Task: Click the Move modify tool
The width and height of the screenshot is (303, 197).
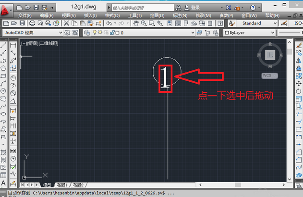Action: pos(299,84)
